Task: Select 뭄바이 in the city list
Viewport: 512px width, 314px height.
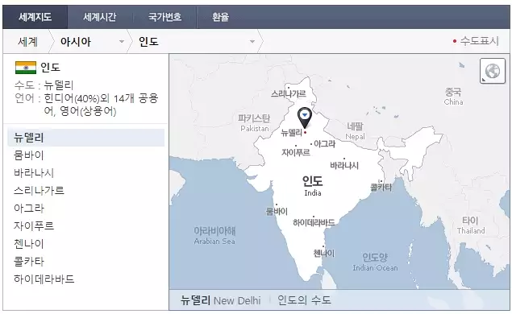Action: pos(29,155)
